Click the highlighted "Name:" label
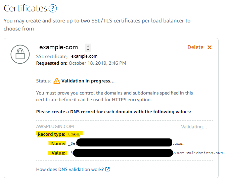 pyautogui.click(x=58, y=143)
